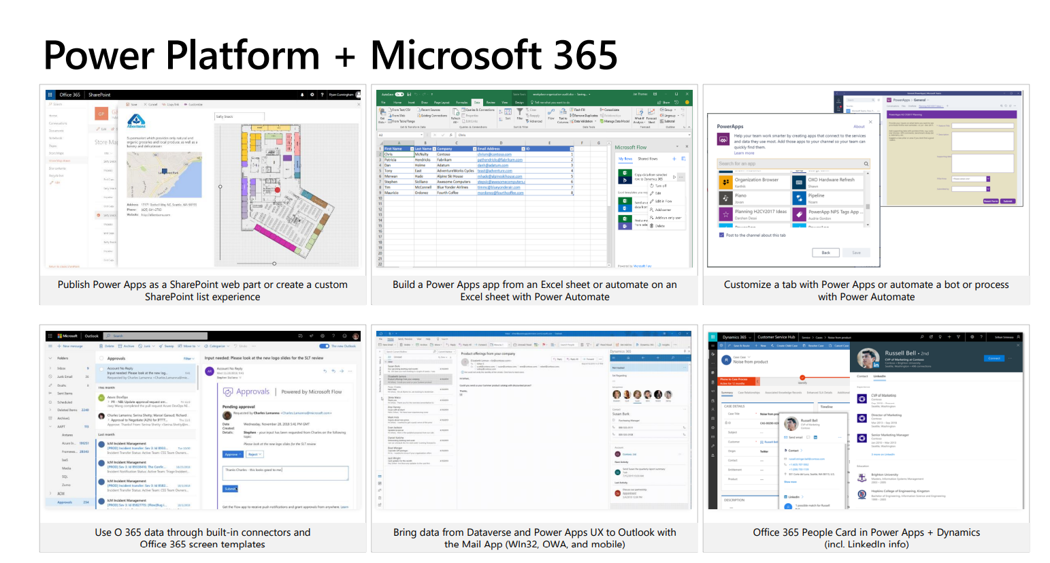This screenshot has height=563, width=1050.
Task: Click Submit in the Teams planning form
Action: coord(1008,201)
